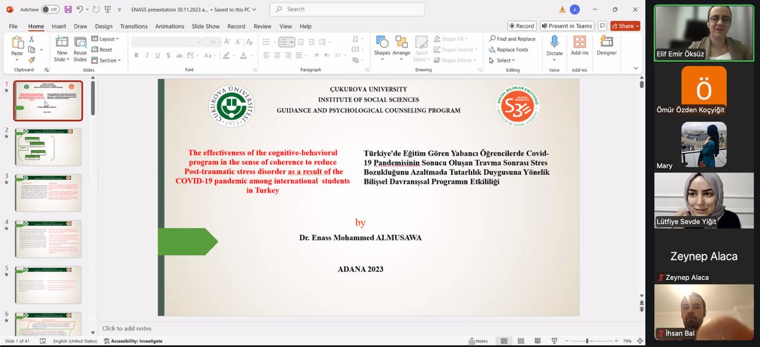Open the Transitions ribbon tab
760x347 pixels.
coord(134,26)
